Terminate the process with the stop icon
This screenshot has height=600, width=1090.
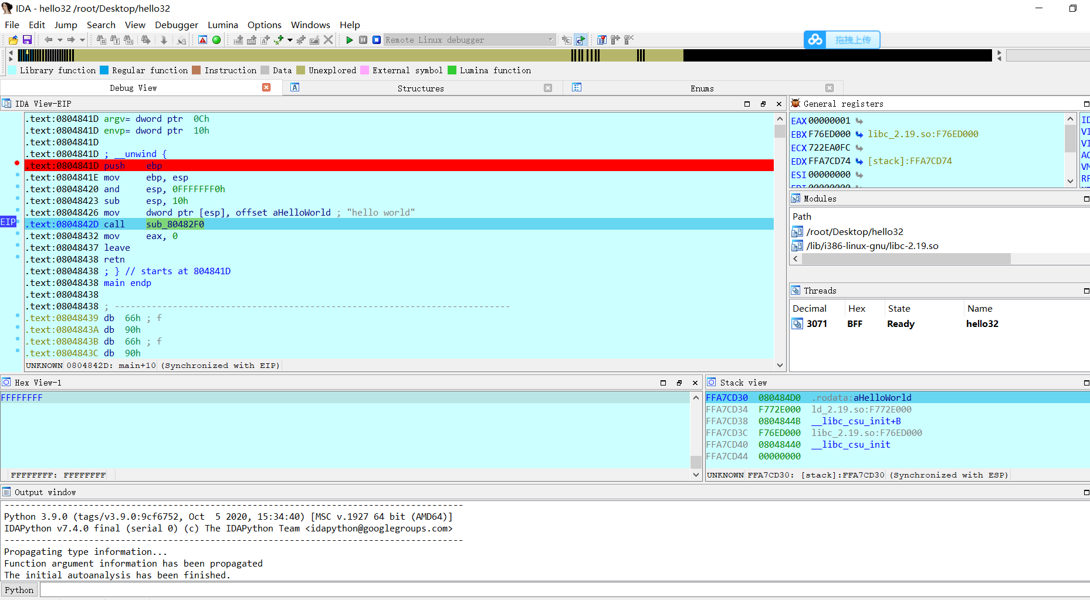coord(377,40)
